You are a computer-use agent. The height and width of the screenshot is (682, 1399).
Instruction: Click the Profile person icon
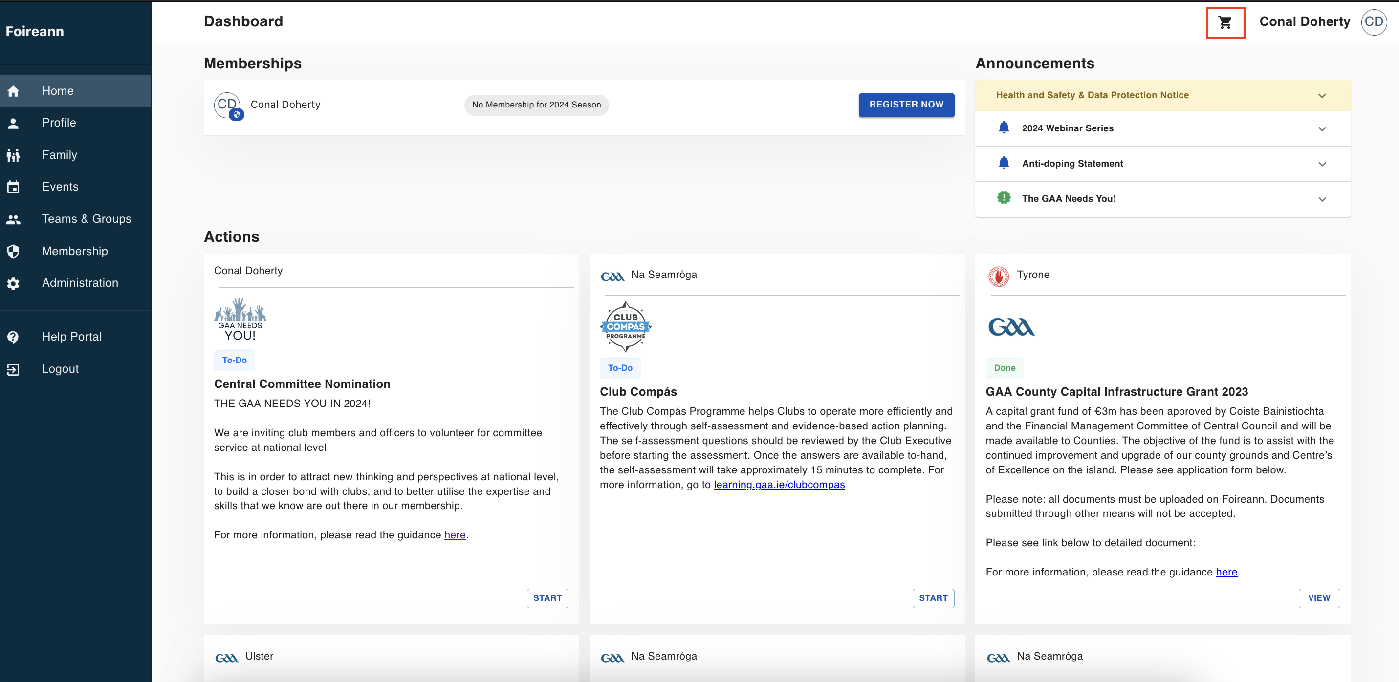tap(14, 123)
